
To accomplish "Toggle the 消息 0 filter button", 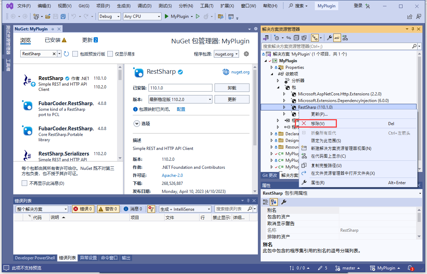I will [x=133, y=209].
